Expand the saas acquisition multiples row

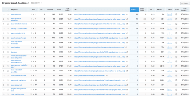(x=4, y=43)
